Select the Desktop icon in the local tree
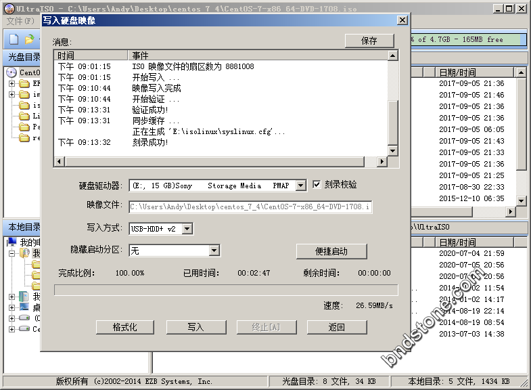The width and height of the screenshot is (531, 390). [x=24, y=307]
